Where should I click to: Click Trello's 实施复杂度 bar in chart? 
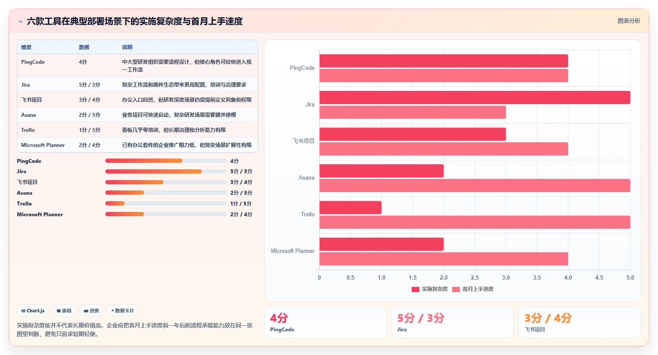pos(350,207)
